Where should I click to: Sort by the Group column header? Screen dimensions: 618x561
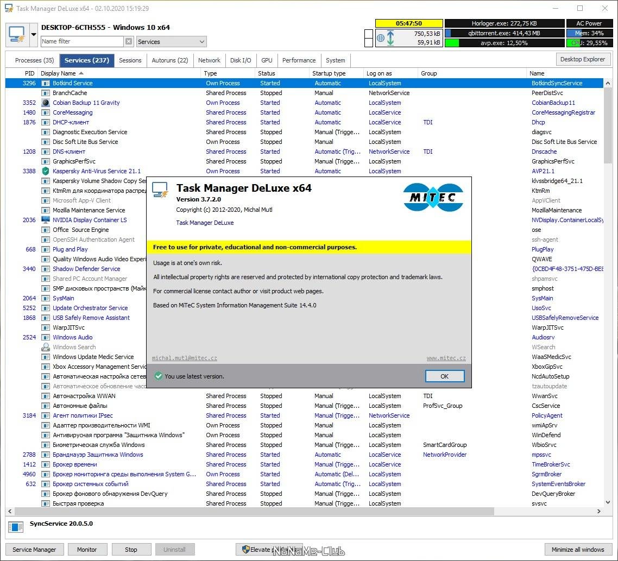click(x=472, y=73)
